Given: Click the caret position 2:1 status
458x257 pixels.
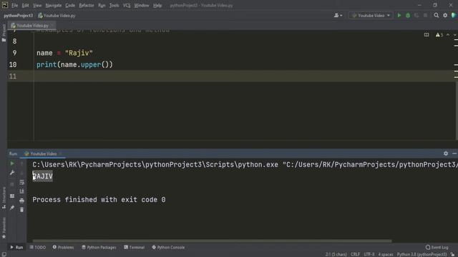Looking at the screenshot, I should 336,254.
